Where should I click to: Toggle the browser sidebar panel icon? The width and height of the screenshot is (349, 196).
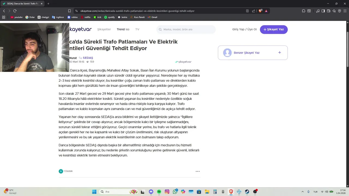[x=323, y=11]
